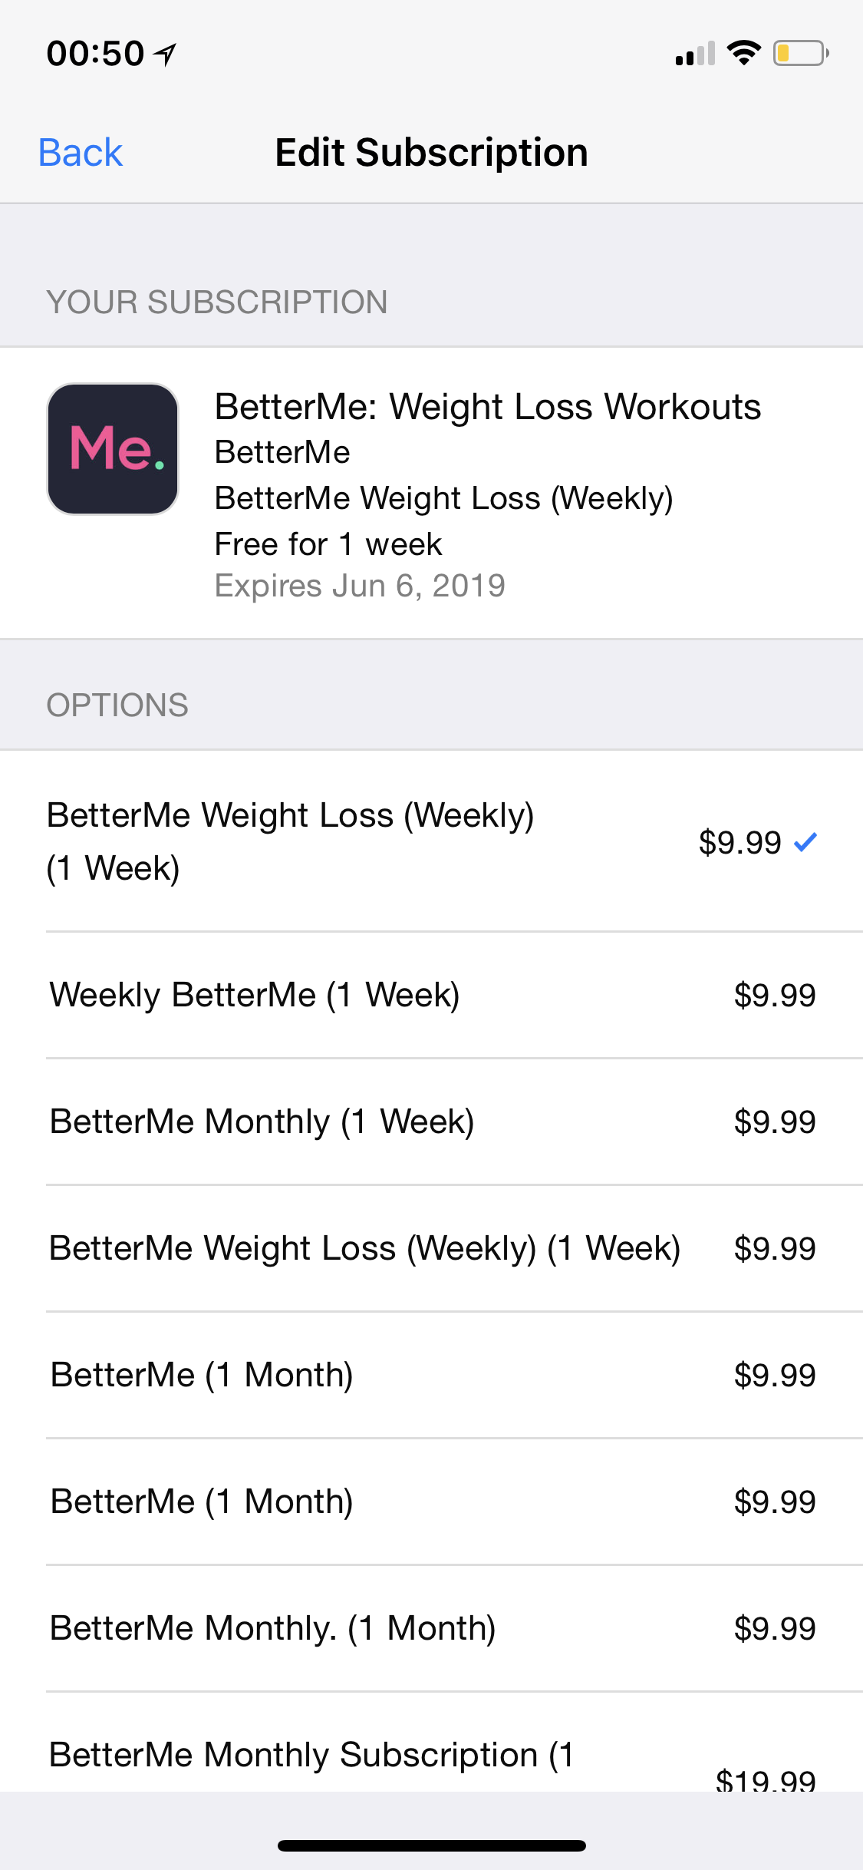863x1870 pixels.
Task: Tap the Edit Subscription header title
Action: [x=431, y=153]
